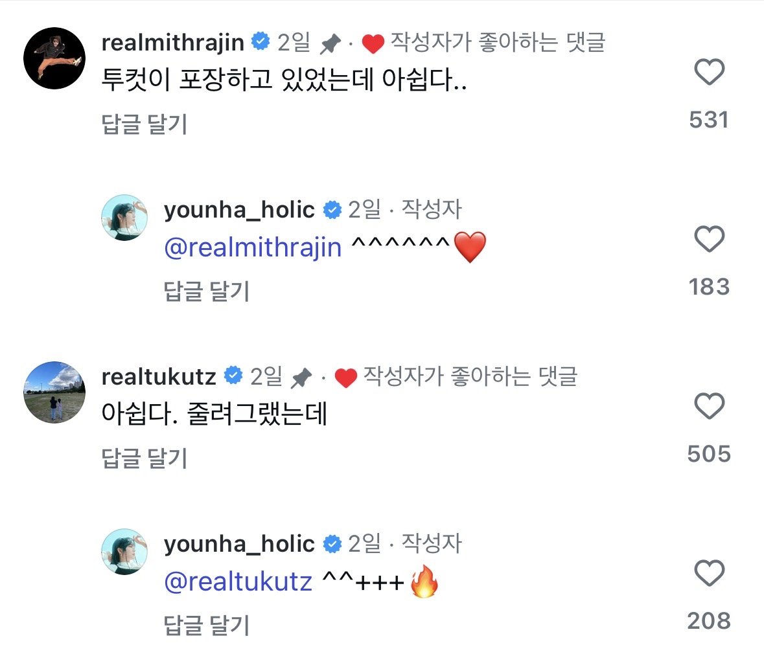Viewport: 764px width, 667px height.
Task: Open realmithrajin's profile picture
Action: pos(54,58)
